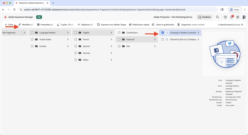This screenshot has width=248, height=135.
Task: Click the rde environment badge
Action: (x=39, y=17)
